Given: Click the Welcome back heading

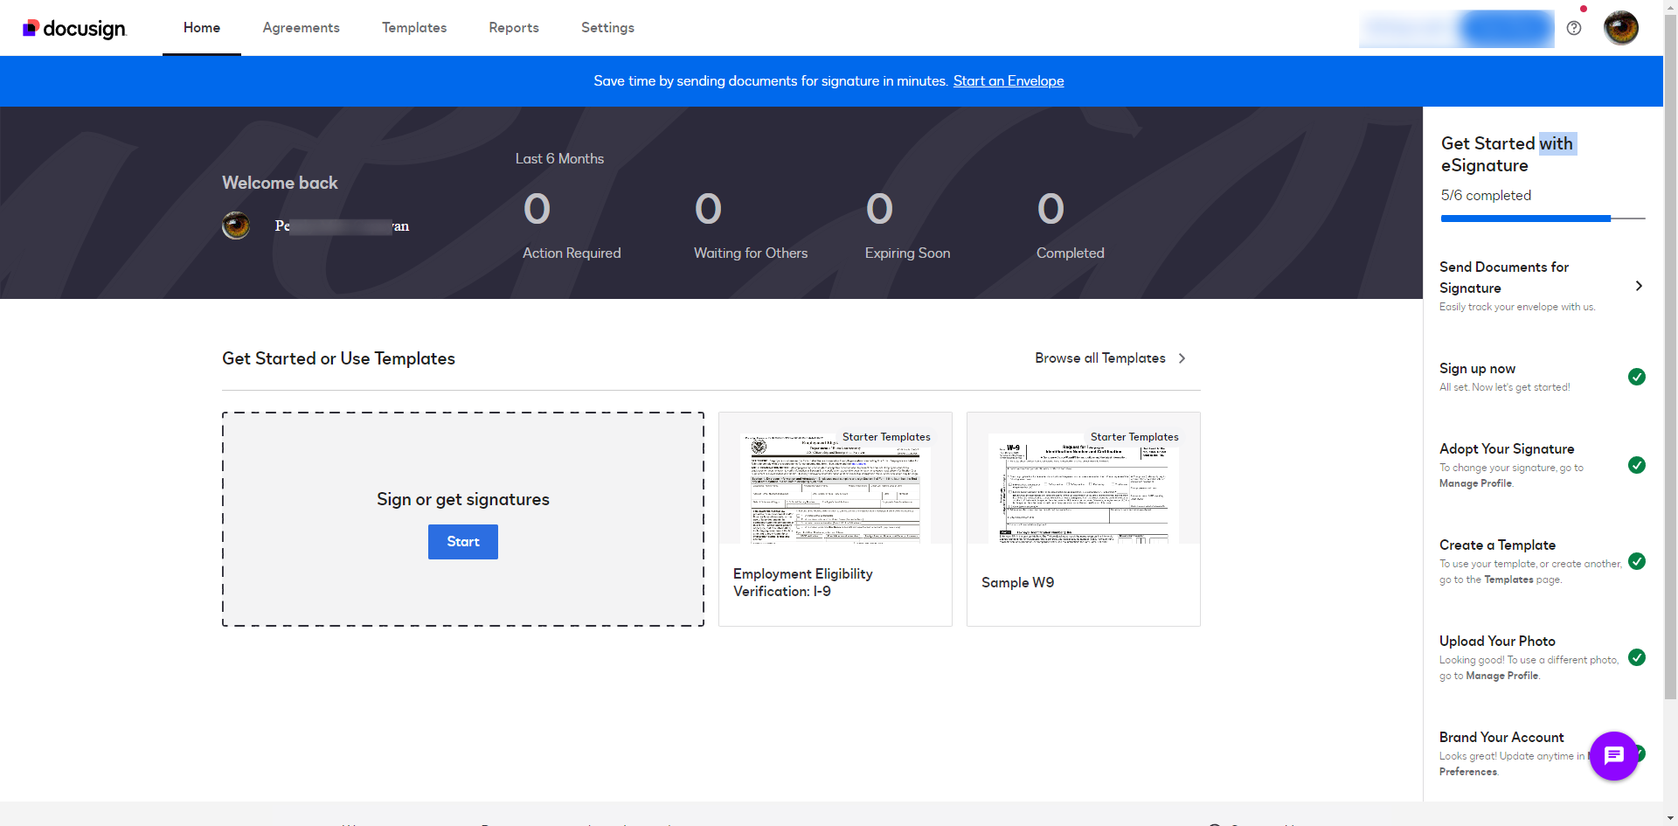Looking at the screenshot, I should pyautogui.click(x=280, y=183).
